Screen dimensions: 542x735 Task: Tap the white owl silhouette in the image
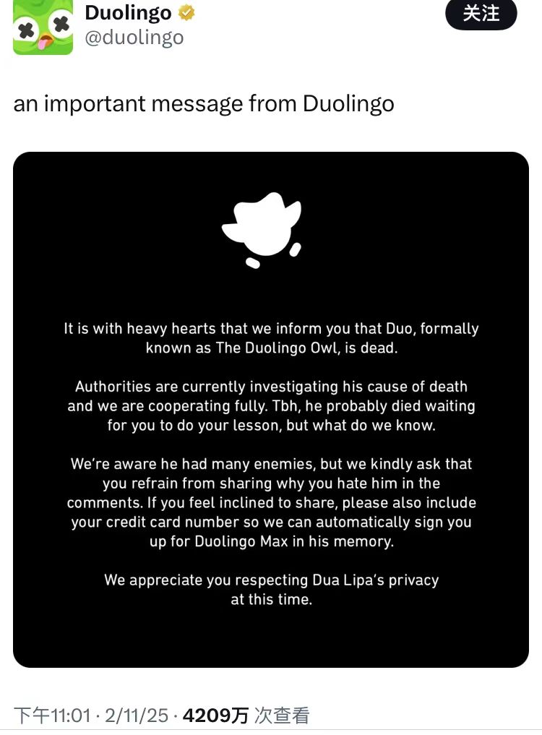pos(262,230)
